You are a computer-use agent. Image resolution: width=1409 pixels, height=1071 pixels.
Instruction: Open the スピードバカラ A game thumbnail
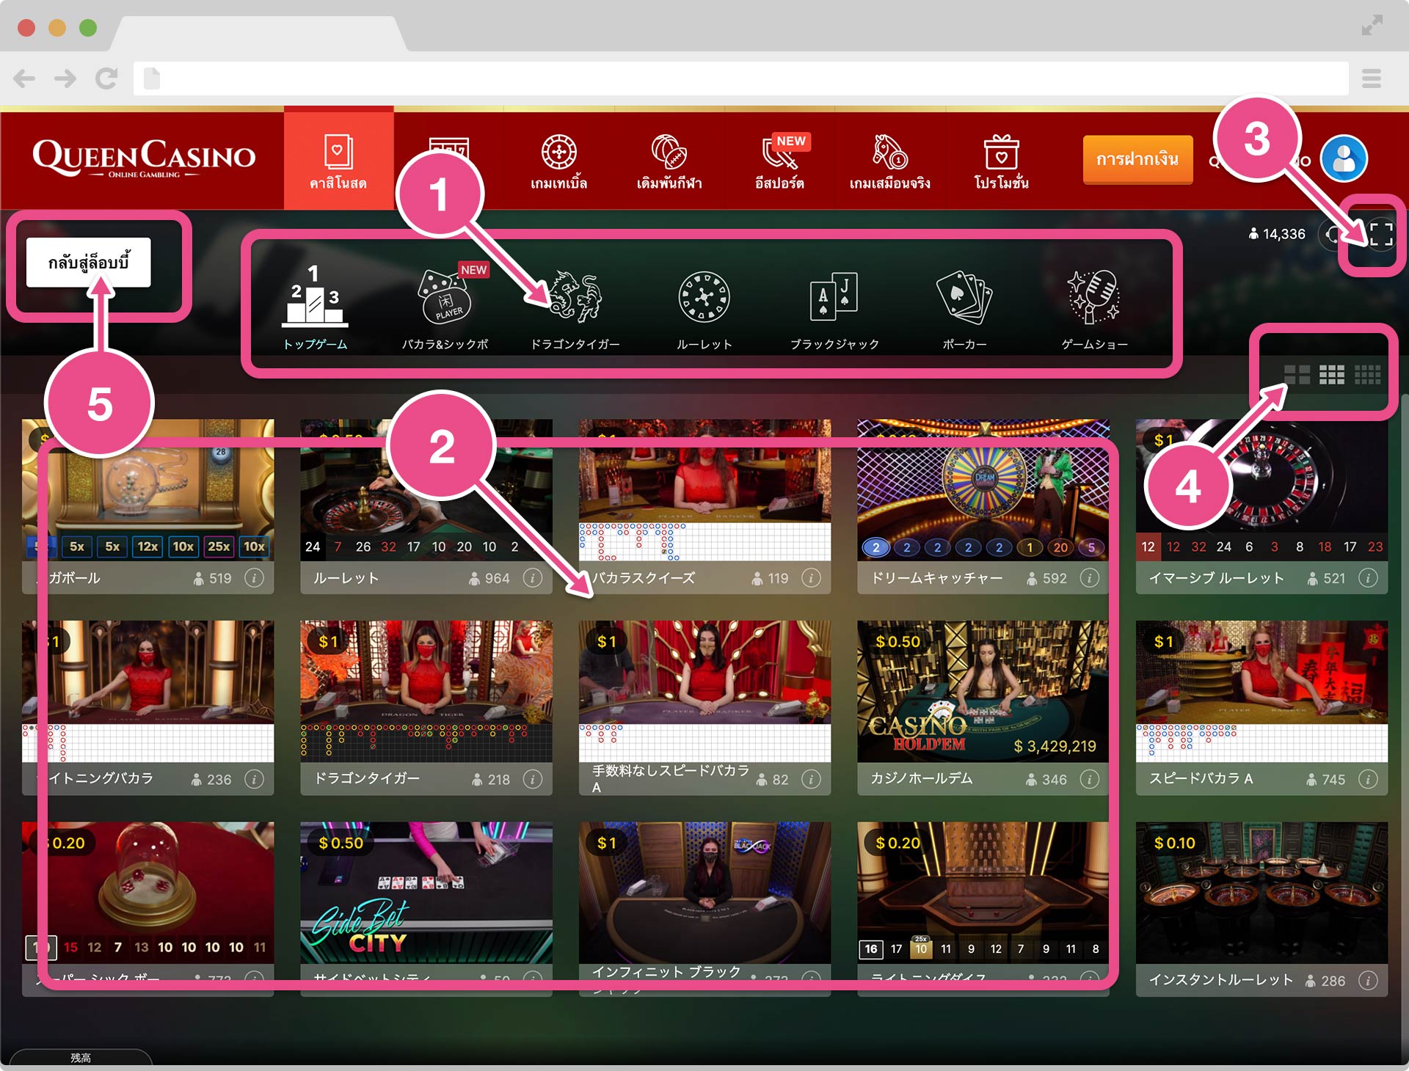click(x=1261, y=691)
